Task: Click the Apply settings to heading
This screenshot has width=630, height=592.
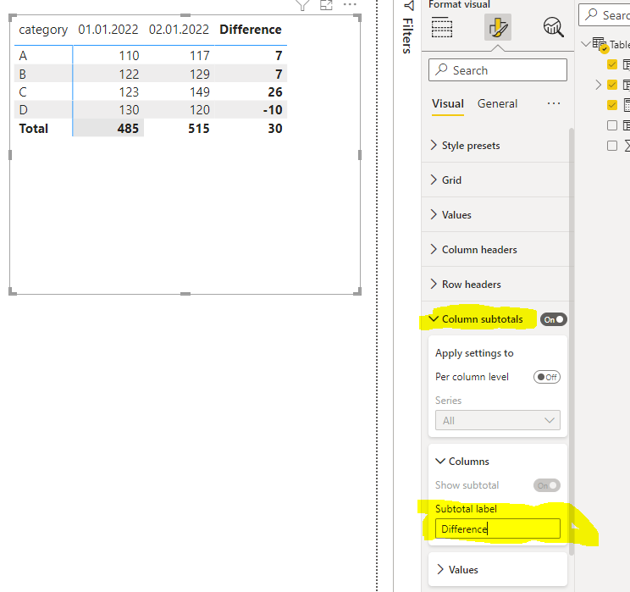Action: click(474, 353)
